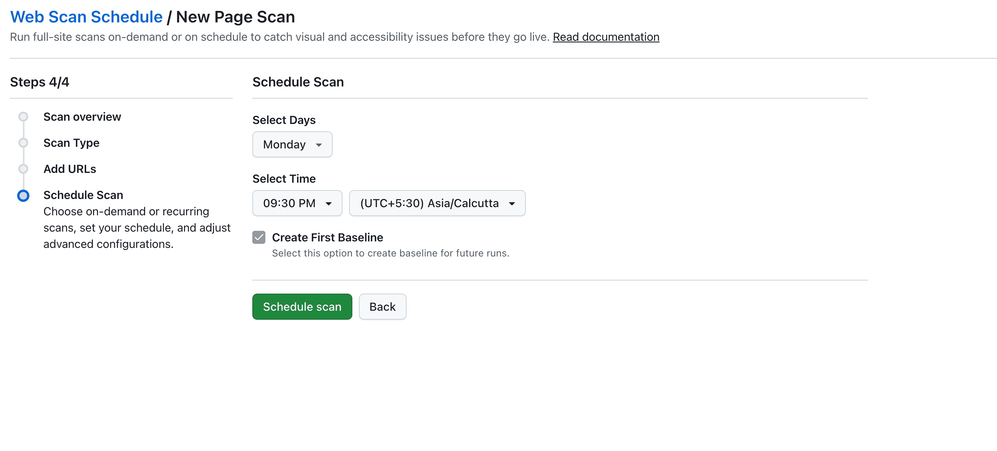Open the timezone dropdown showing Asia/Calcutta
Image resolution: width=997 pixels, height=451 pixels.
pos(436,203)
